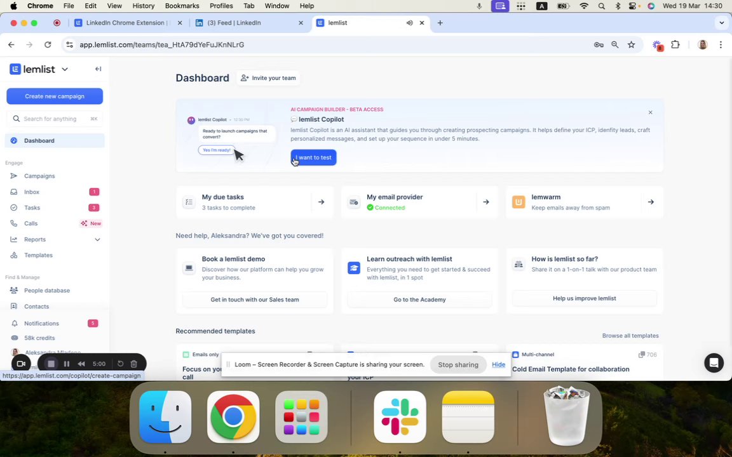Open the Bookmarks menu
Viewport: 732px width, 457px height.
[x=182, y=6]
